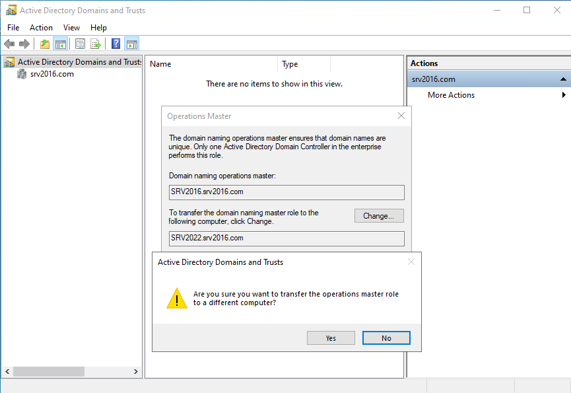571x393 pixels.
Task: Close the confirmation message box
Action: [x=411, y=262]
